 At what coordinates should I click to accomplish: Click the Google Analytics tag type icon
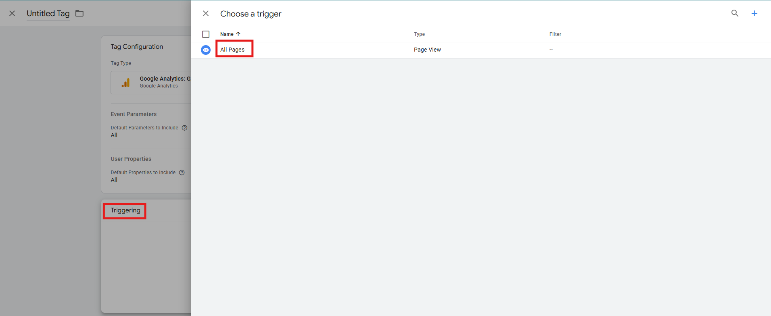[126, 83]
